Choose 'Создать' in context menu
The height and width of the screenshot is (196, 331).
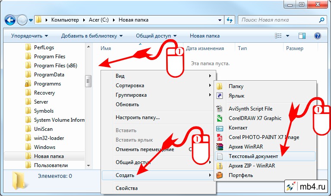click(x=158, y=175)
